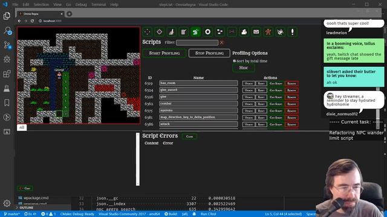Open the Debug menu
The width and height of the screenshot is (387, 217).
tap(81, 4)
